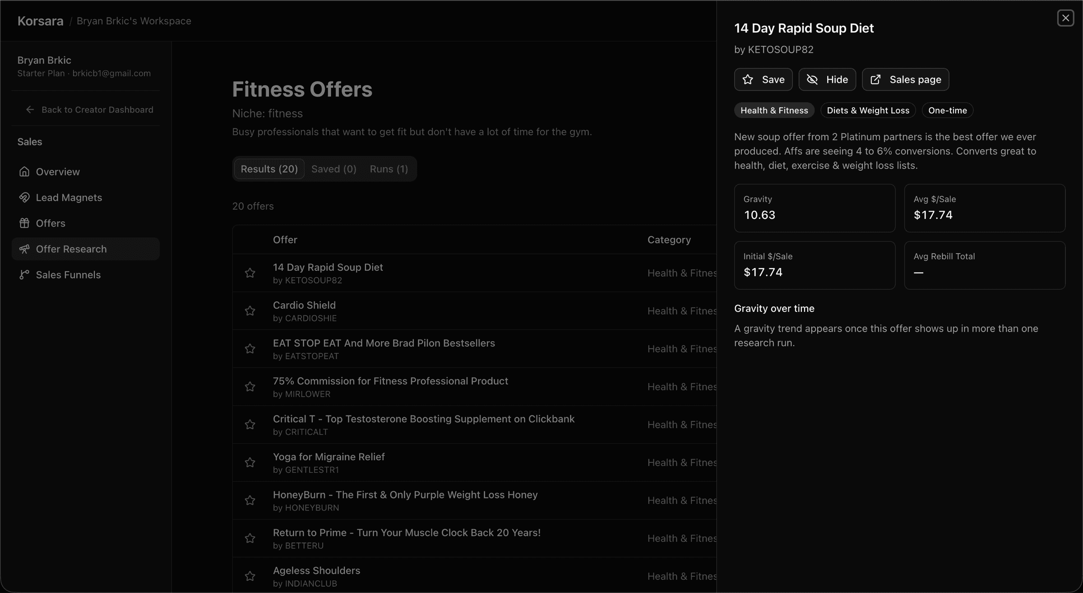Screen dimensions: 1083x593
Task: Click the '20 offers' count text
Action: [x=253, y=206]
